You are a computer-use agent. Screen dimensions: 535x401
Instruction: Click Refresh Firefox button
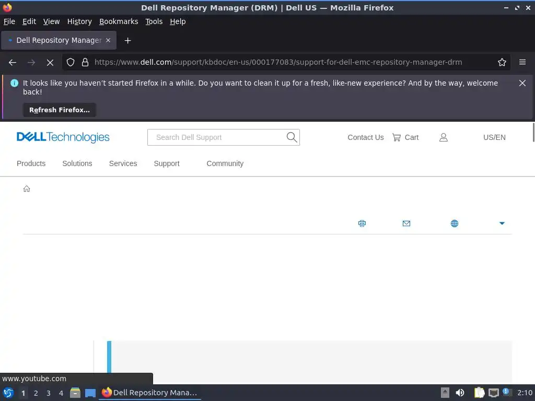[60, 110]
